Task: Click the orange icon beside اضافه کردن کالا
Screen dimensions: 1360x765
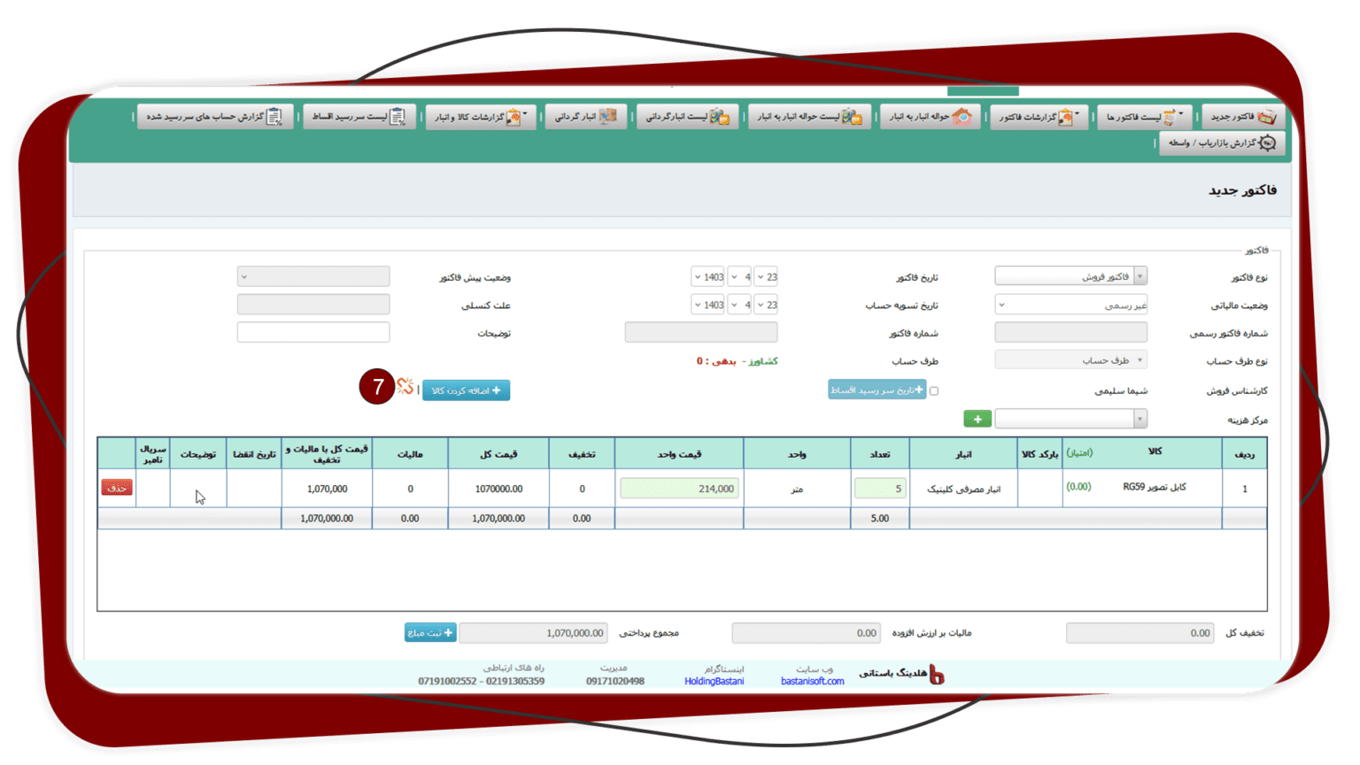Action: point(405,386)
